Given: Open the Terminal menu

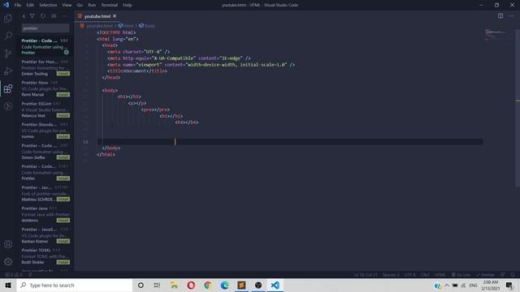Looking at the screenshot, I should pyautogui.click(x=109, y=5).
